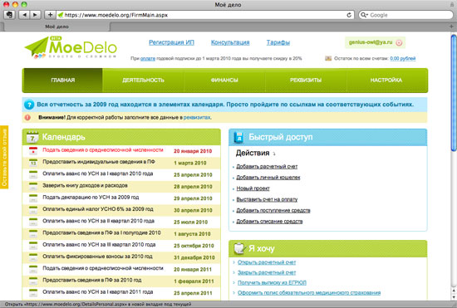Click calendar icon for 25 апреля 2010 row

(x=33, y=174)
